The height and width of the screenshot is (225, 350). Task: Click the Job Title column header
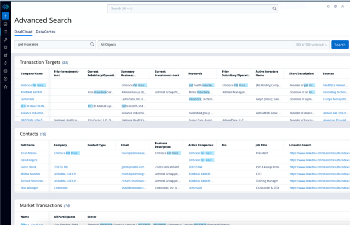click(x=261, y=145)
